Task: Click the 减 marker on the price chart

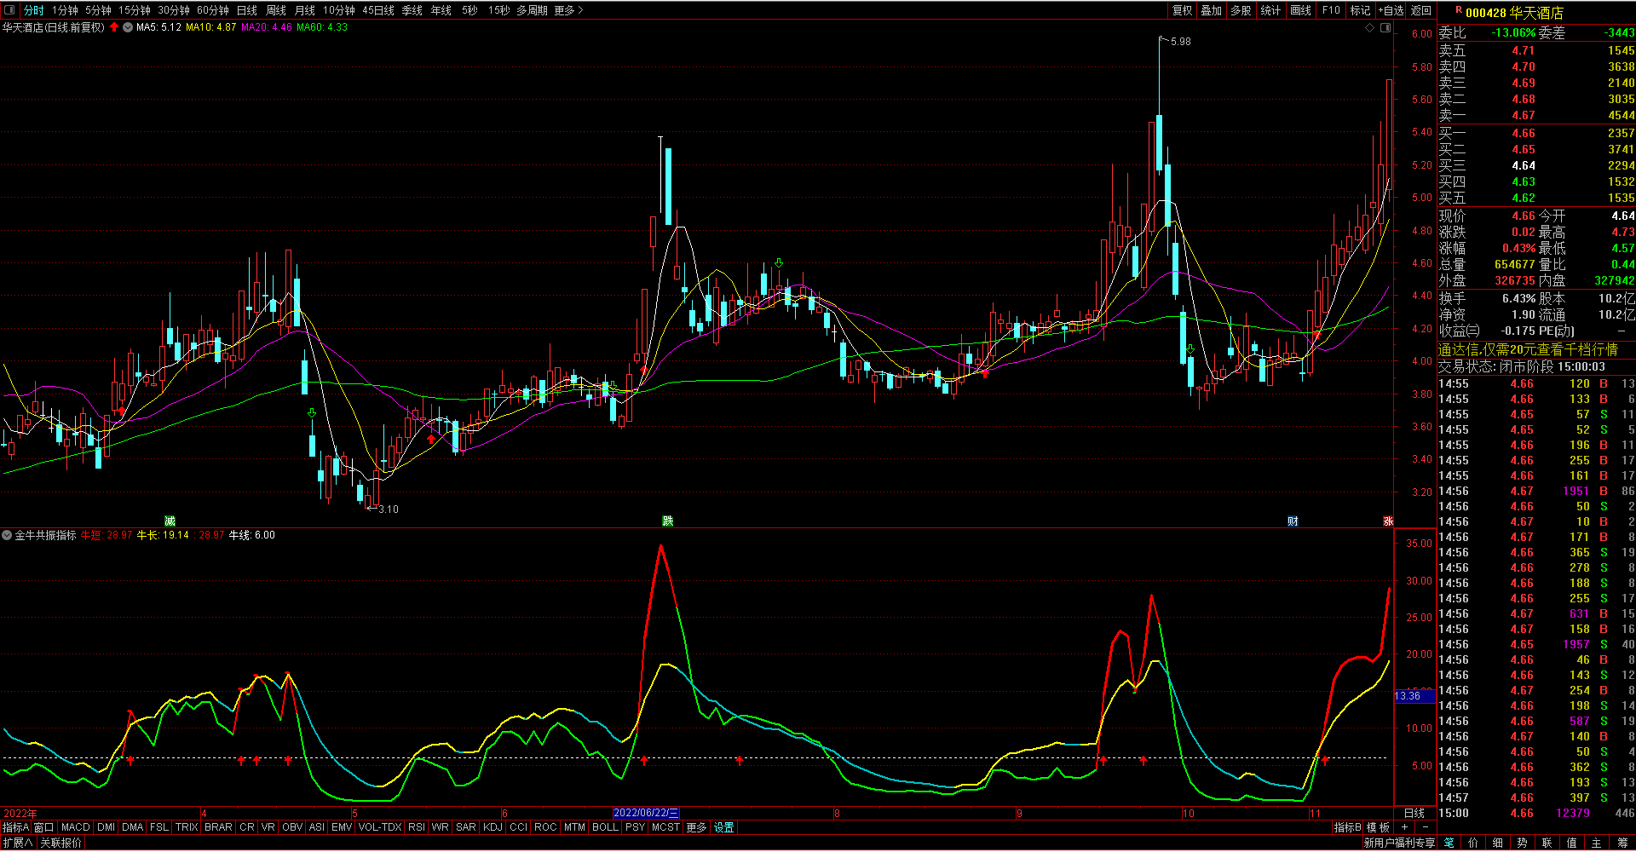Action: pos(170,521)
